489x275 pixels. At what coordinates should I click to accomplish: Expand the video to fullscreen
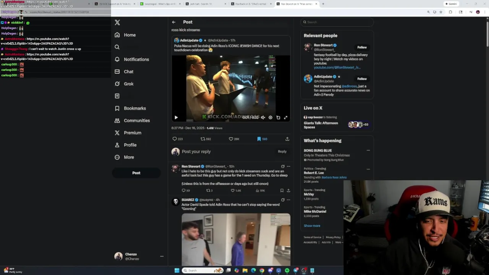[x=285, y=118]
